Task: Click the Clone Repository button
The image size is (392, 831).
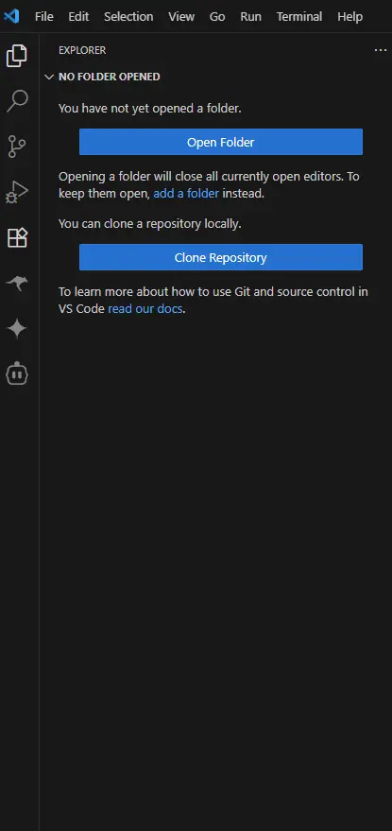Action: point(221,257)
